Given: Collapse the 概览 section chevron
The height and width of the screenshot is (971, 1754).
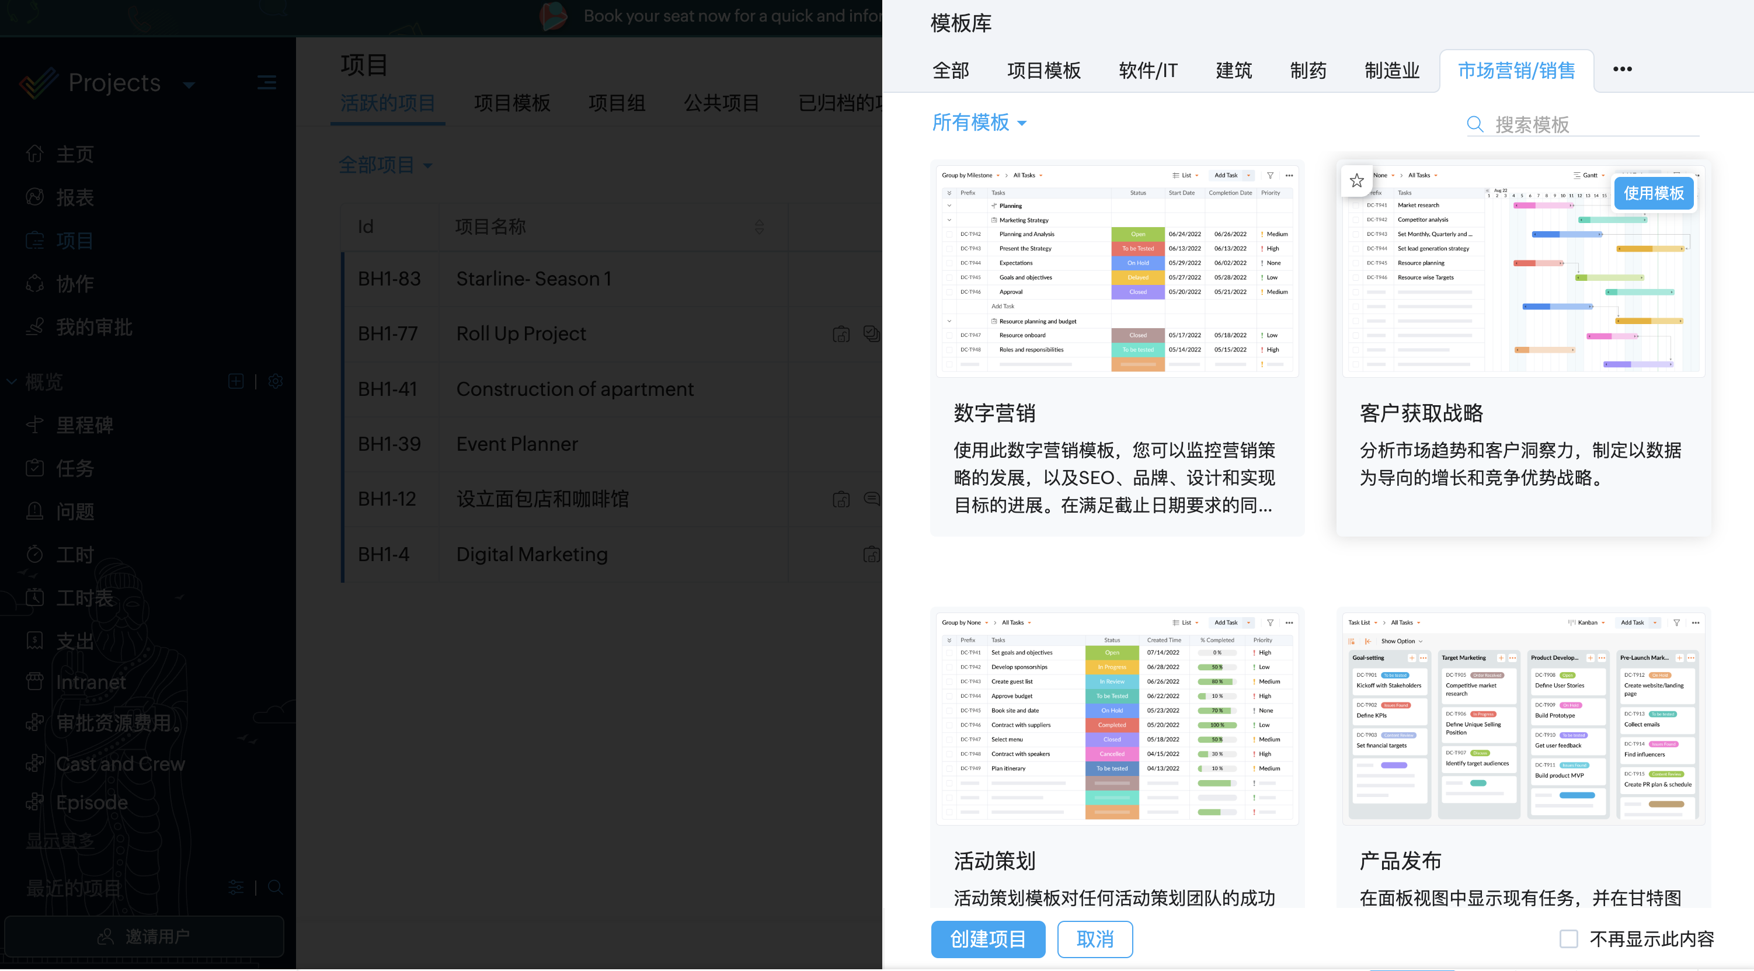Looking at the screenshot, I should click(x=12, y=381).
